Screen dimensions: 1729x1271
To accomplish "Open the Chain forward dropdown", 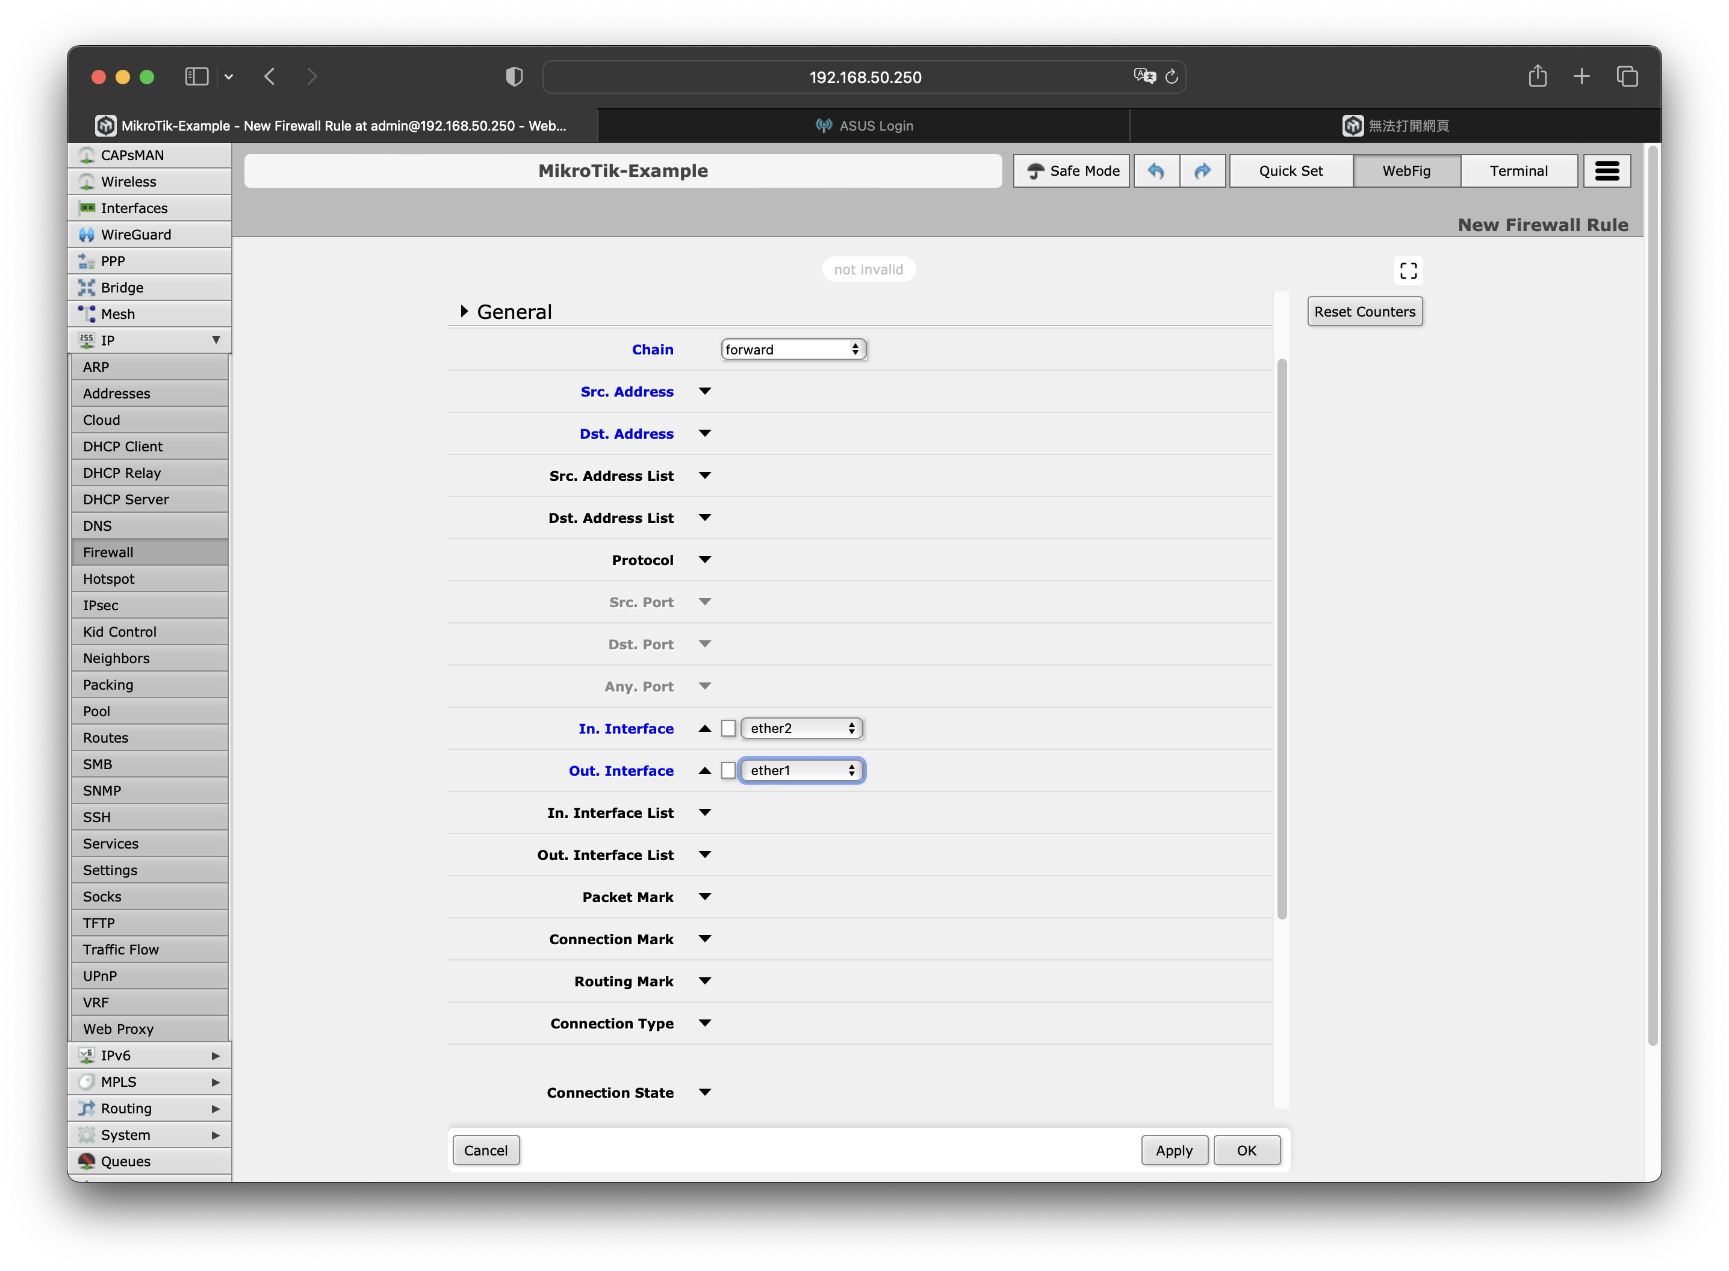I will pyautogui.click(x=792, y=349).
